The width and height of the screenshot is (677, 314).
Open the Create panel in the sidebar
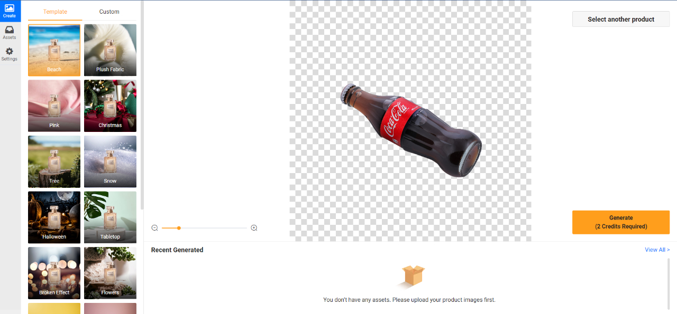point(9,9)
